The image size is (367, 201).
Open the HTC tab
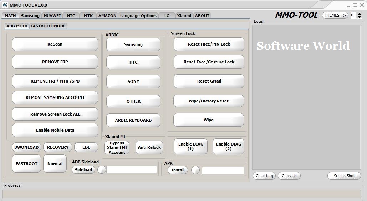point(71,16)
